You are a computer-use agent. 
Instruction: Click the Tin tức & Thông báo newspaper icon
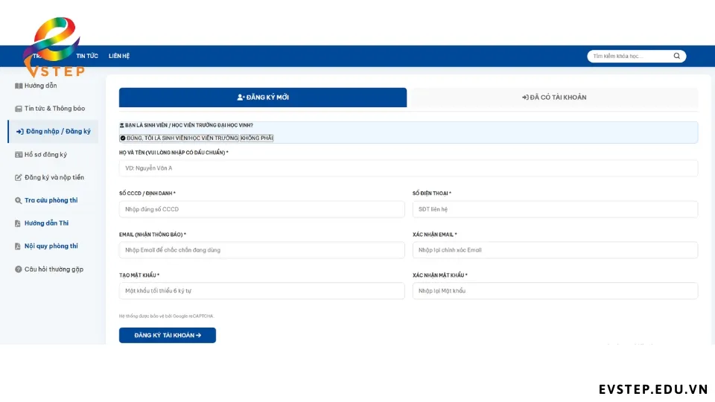coord(18,109)
